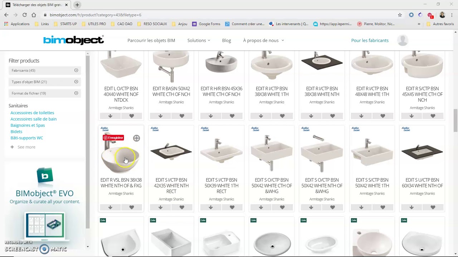Open the Google Forms bookmark
Screen dimensions: 458x257
(206, 24)
